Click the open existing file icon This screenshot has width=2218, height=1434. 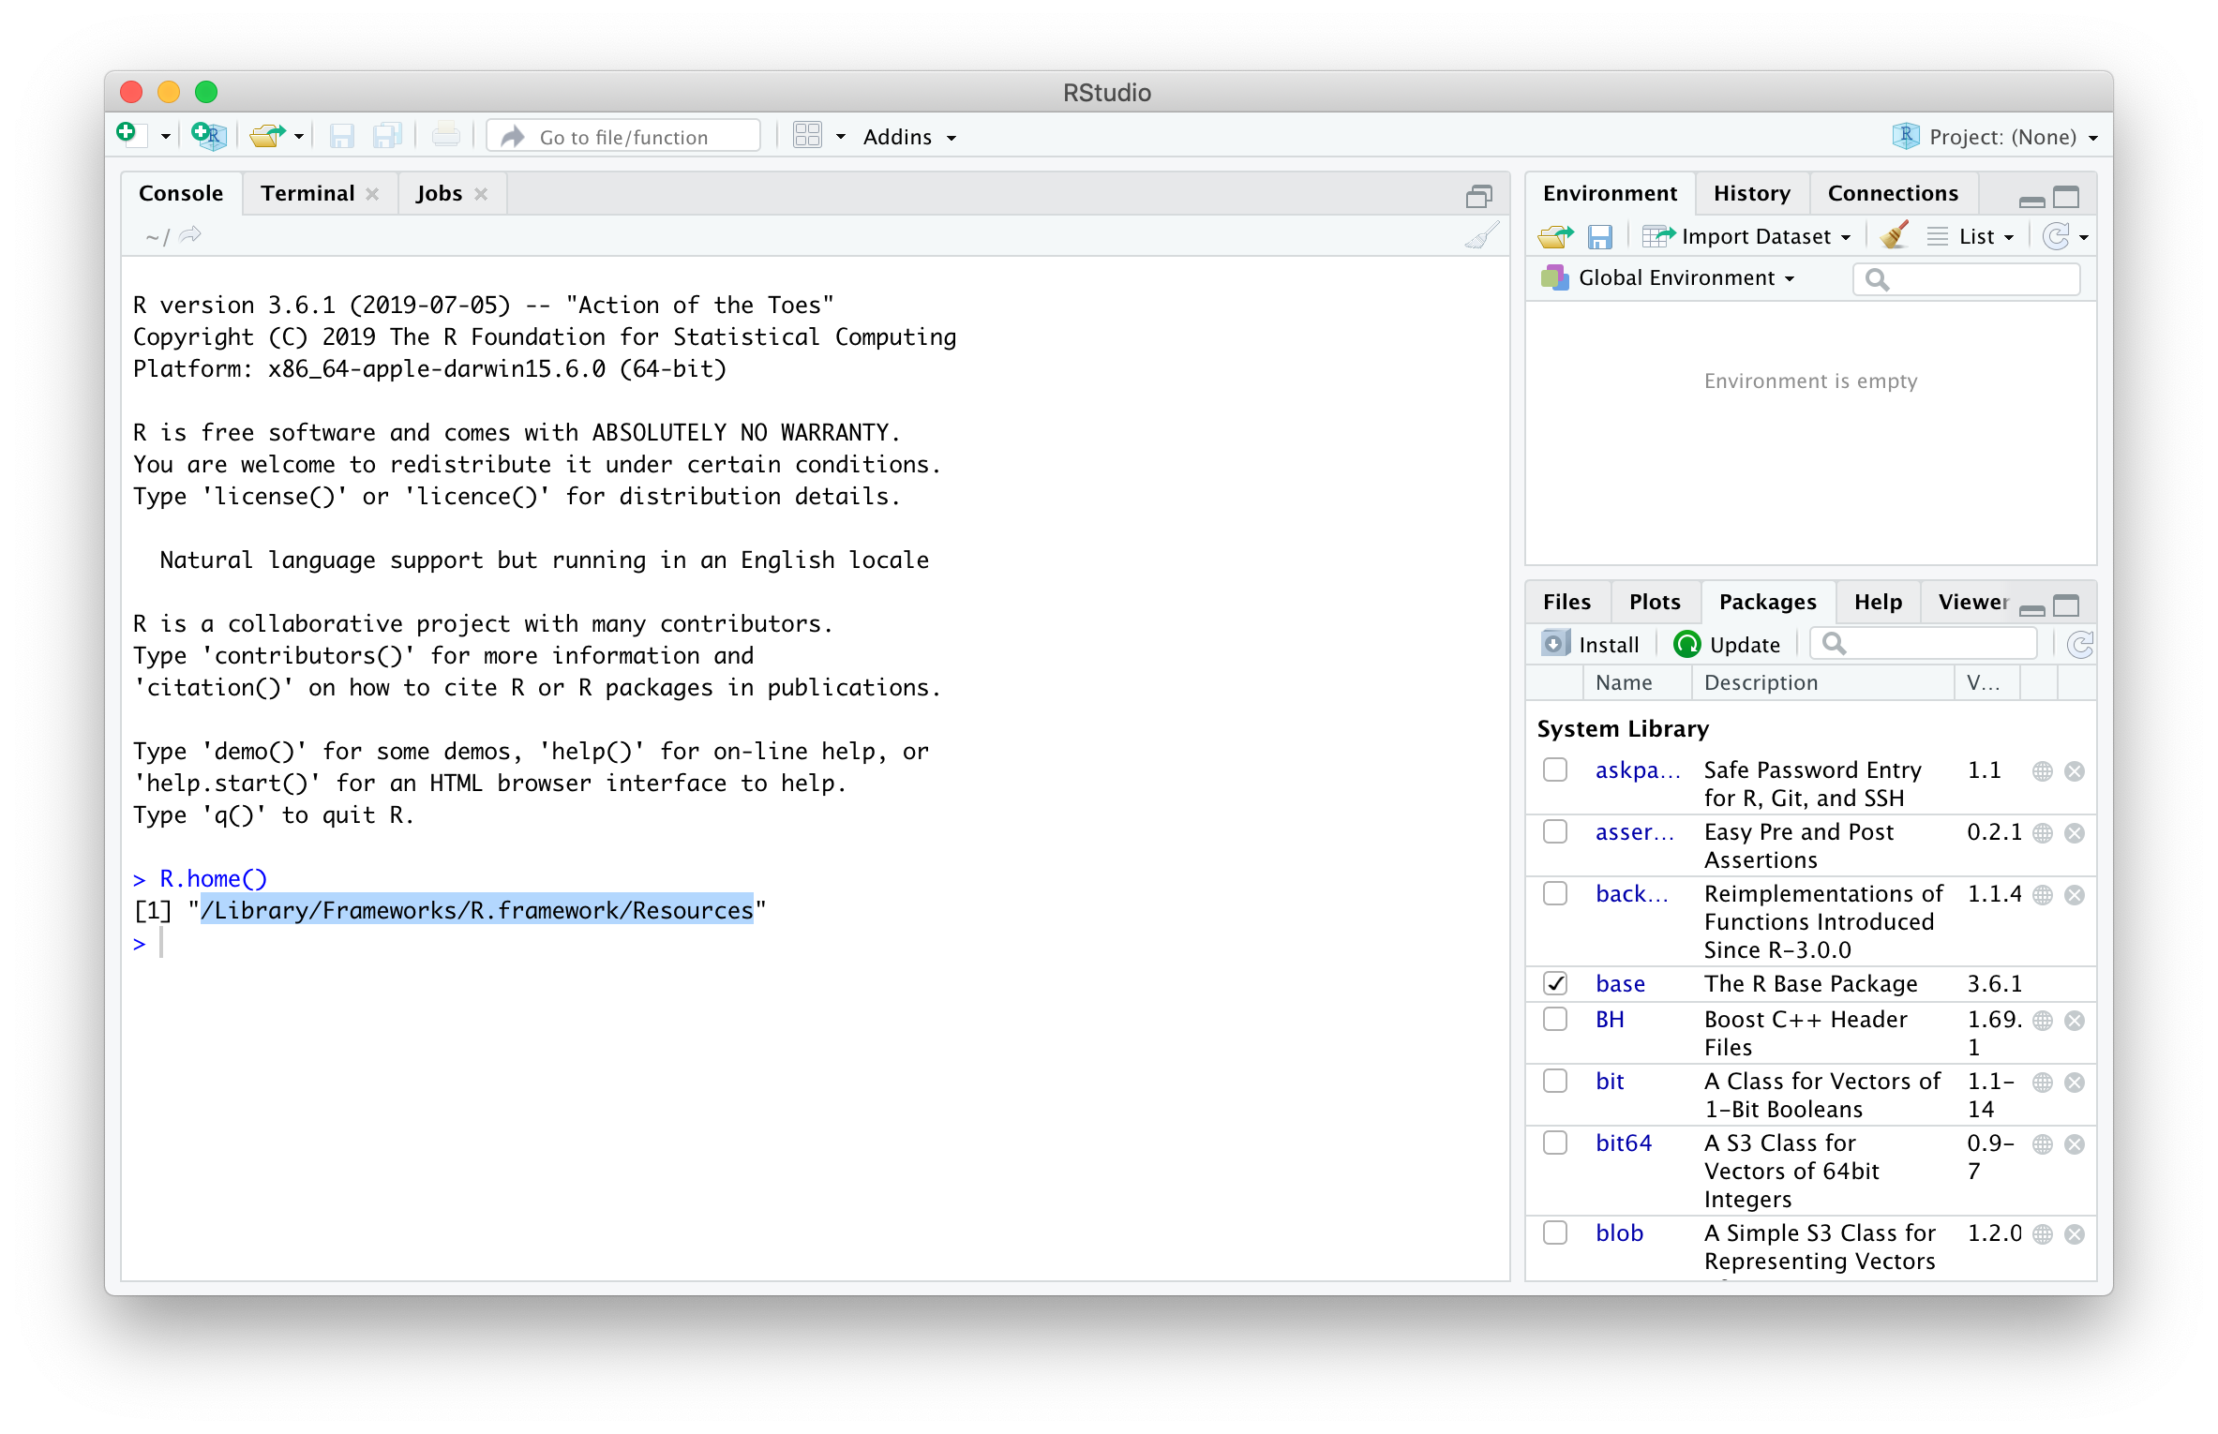pyautogui.click(x=267, y=136)
